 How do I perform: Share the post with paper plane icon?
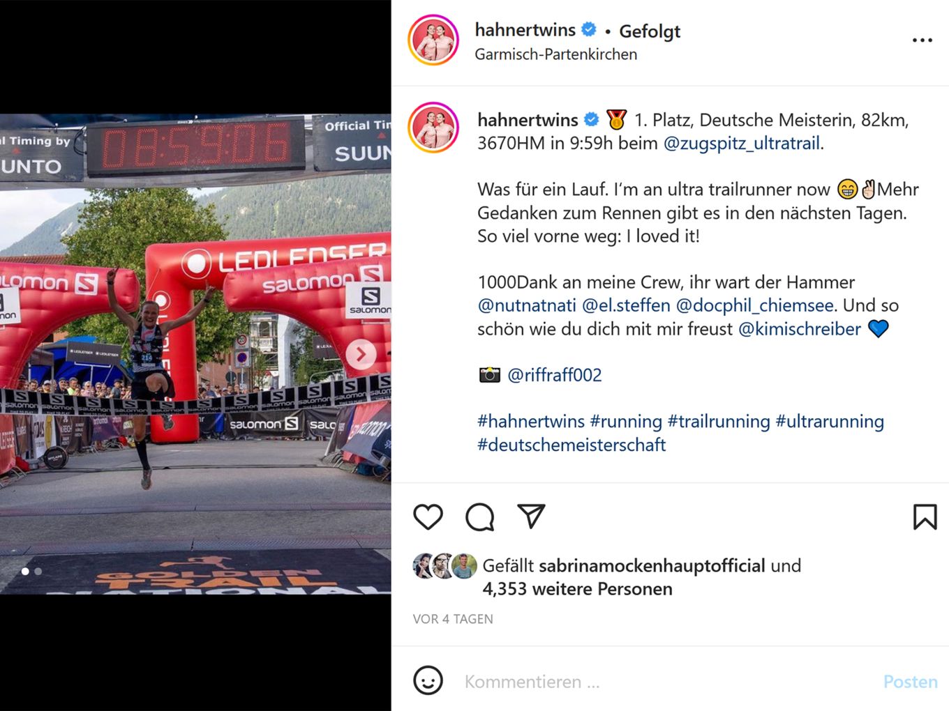tap(531, 516)
